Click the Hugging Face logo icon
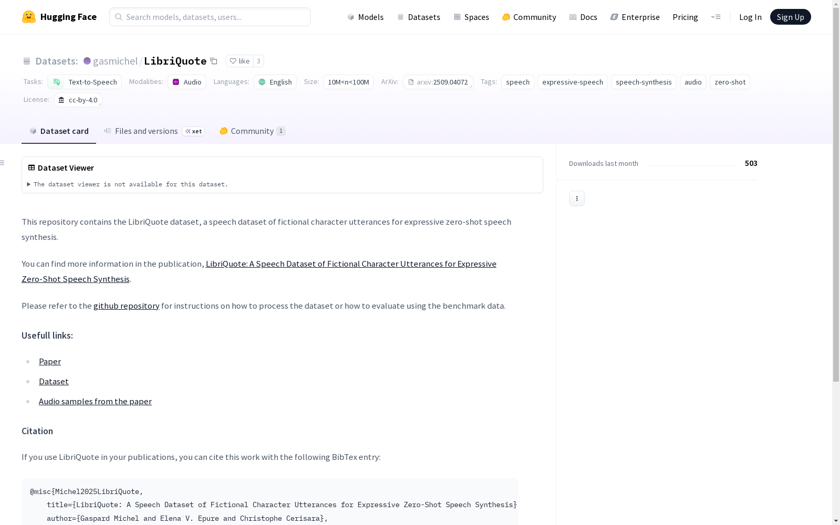The height and width of the screenshot is (525, 840). 29,17
